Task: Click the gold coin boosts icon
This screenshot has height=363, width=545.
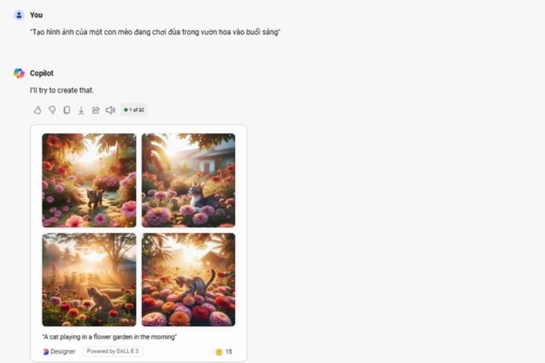Action: pos(219,352)
